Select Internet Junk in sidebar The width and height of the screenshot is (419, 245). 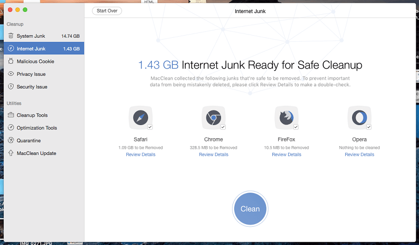coord(44,48)
